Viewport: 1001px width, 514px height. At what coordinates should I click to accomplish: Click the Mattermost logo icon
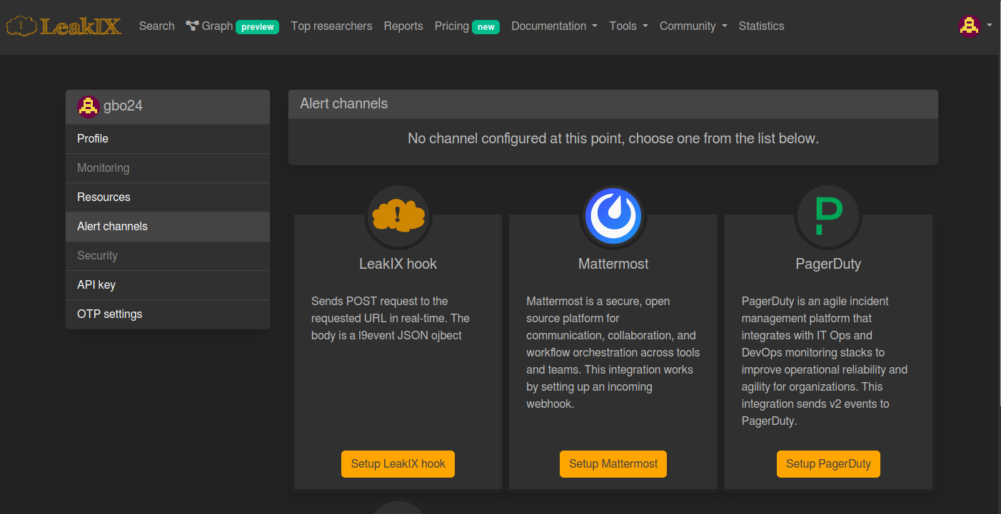click(x=613, y=216)
